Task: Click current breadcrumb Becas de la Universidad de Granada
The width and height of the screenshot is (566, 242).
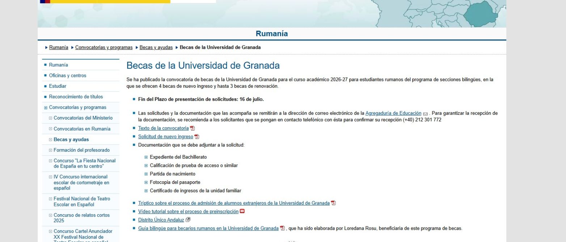Action: coord(220,47)
